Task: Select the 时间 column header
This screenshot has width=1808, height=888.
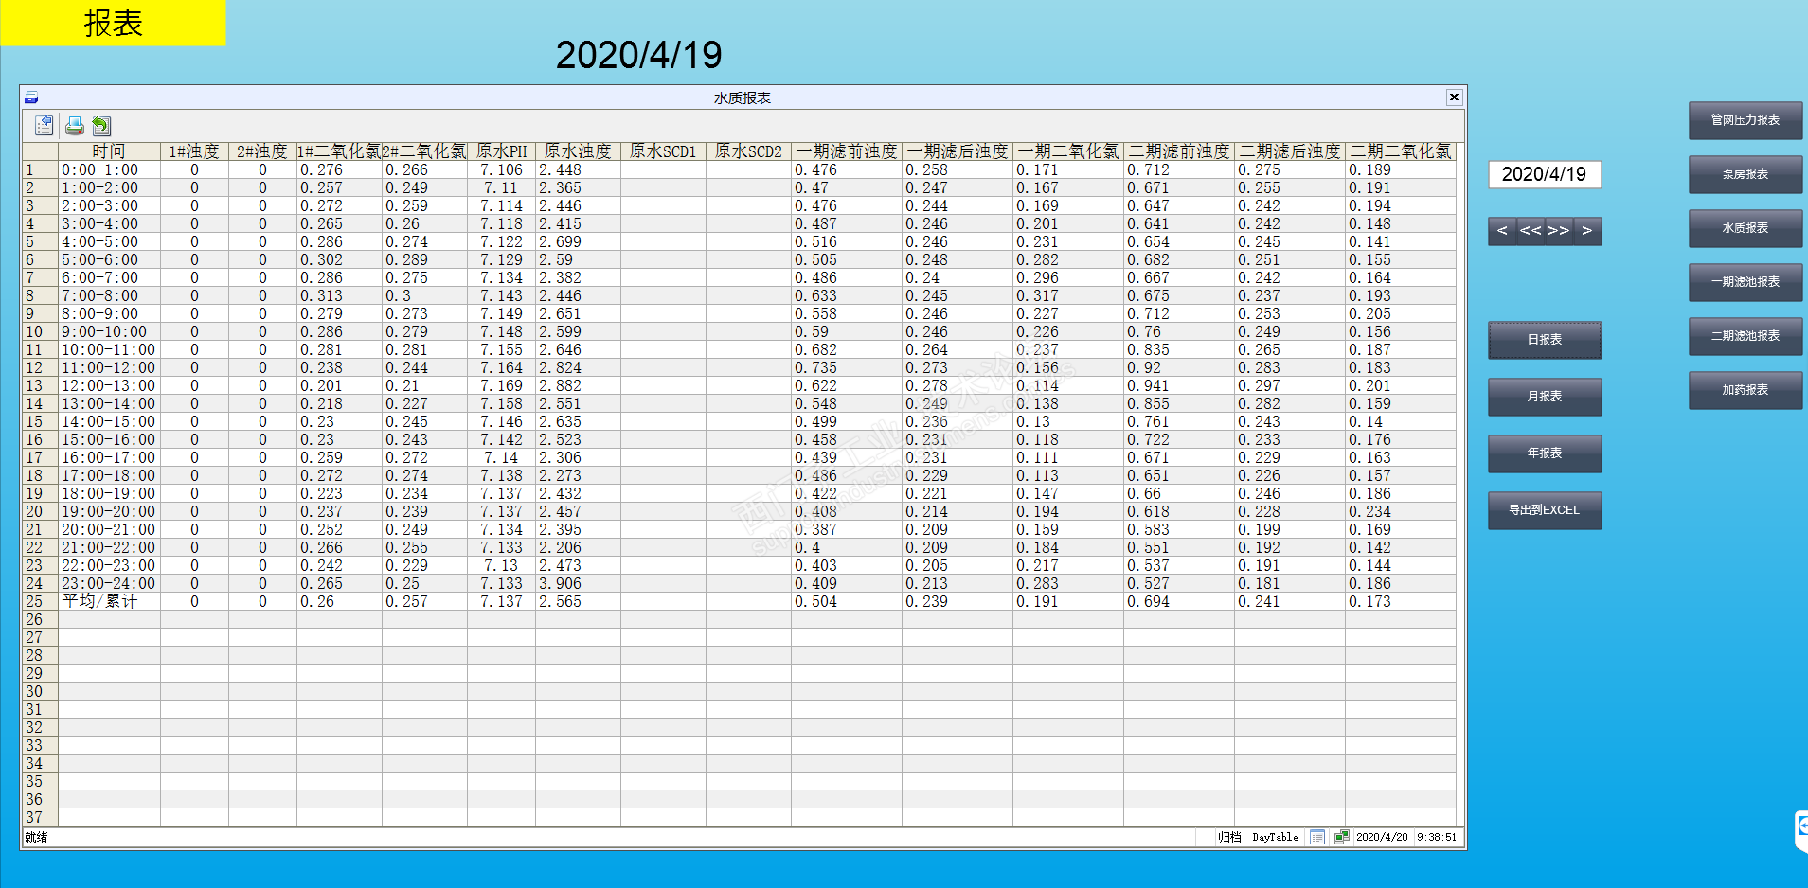Action: (x=109, y=151)
